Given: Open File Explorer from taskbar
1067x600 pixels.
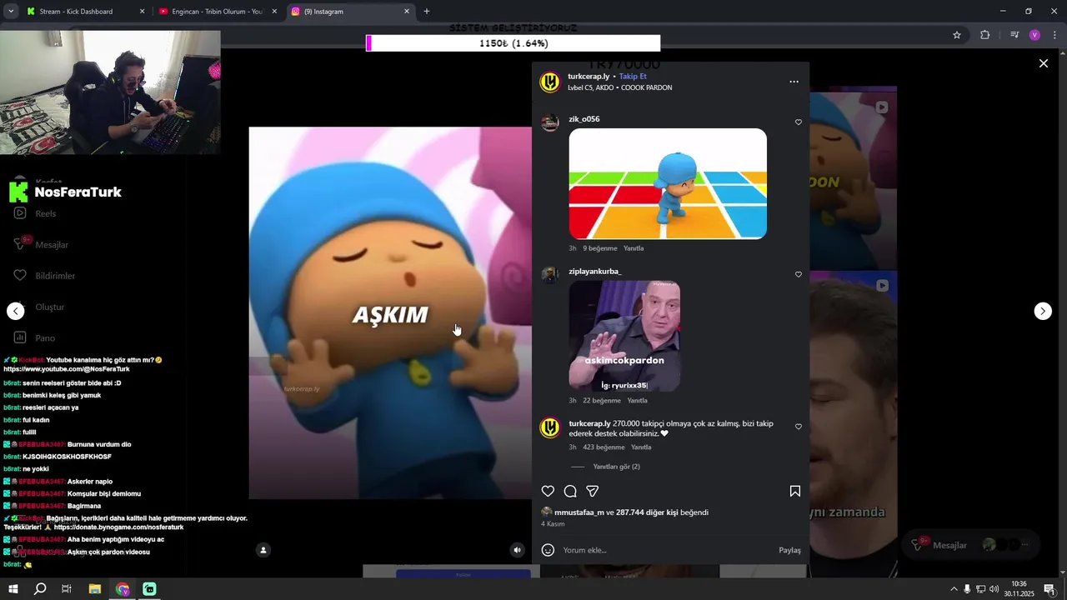Looking at the screenshot, I should point(95,589).
